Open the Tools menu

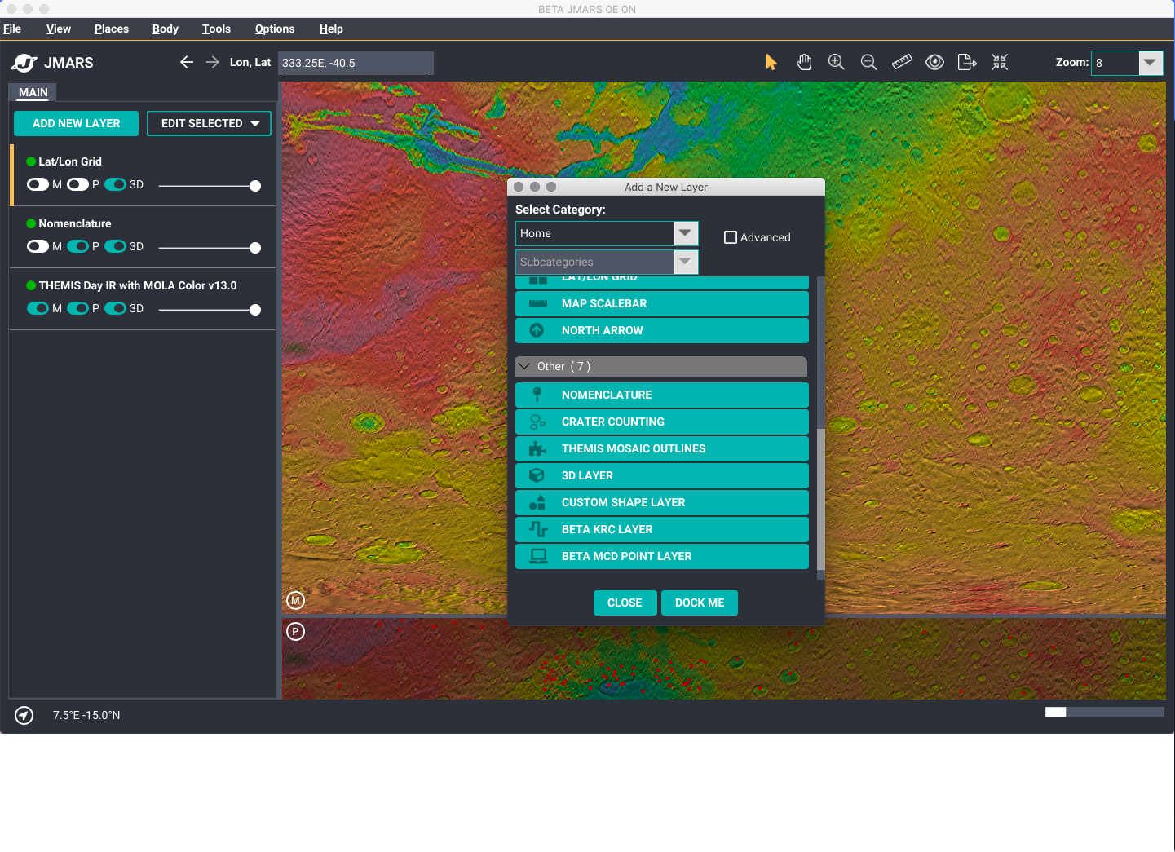(216, 29)
